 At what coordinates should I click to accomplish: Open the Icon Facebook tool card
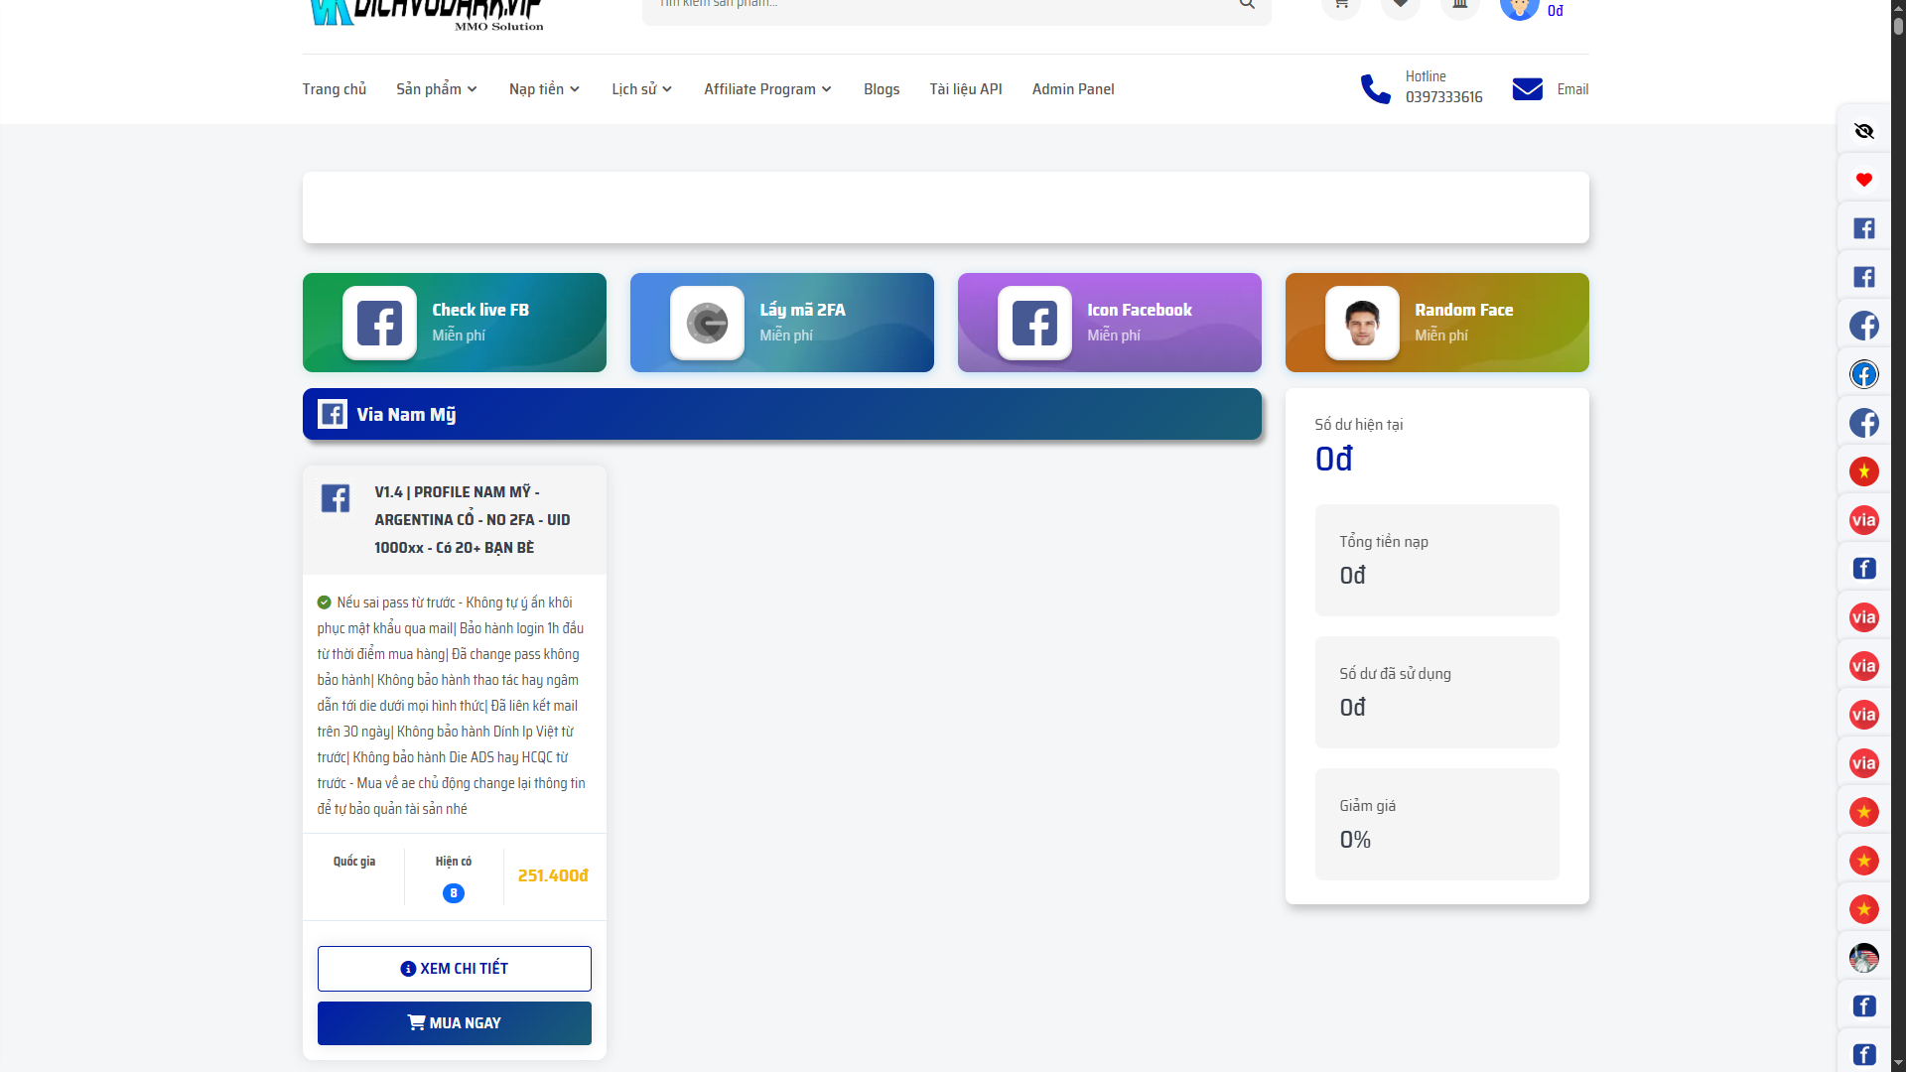pyautogui.click(x=1109, y=323)
